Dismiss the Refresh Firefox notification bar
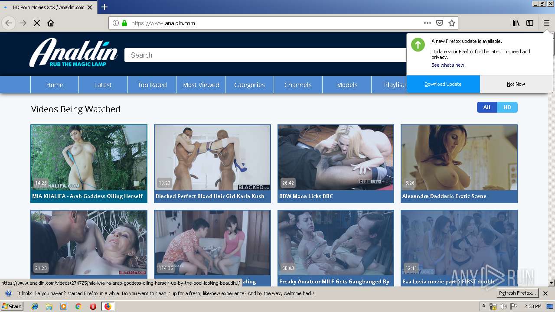555x312 pixels. (545, 293)
